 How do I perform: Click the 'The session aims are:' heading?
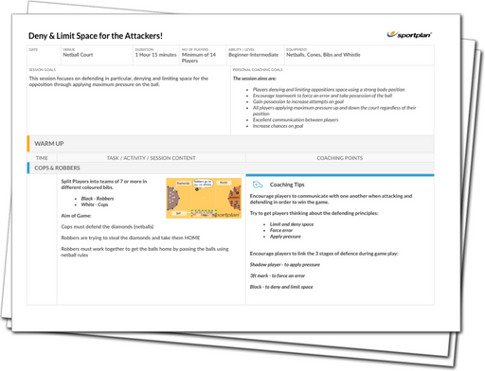coord(255,79)
